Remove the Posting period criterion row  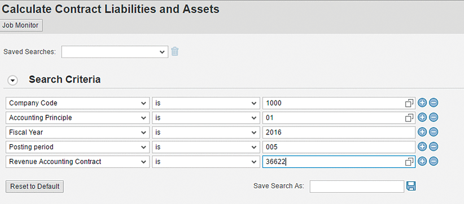click(434, 146)
